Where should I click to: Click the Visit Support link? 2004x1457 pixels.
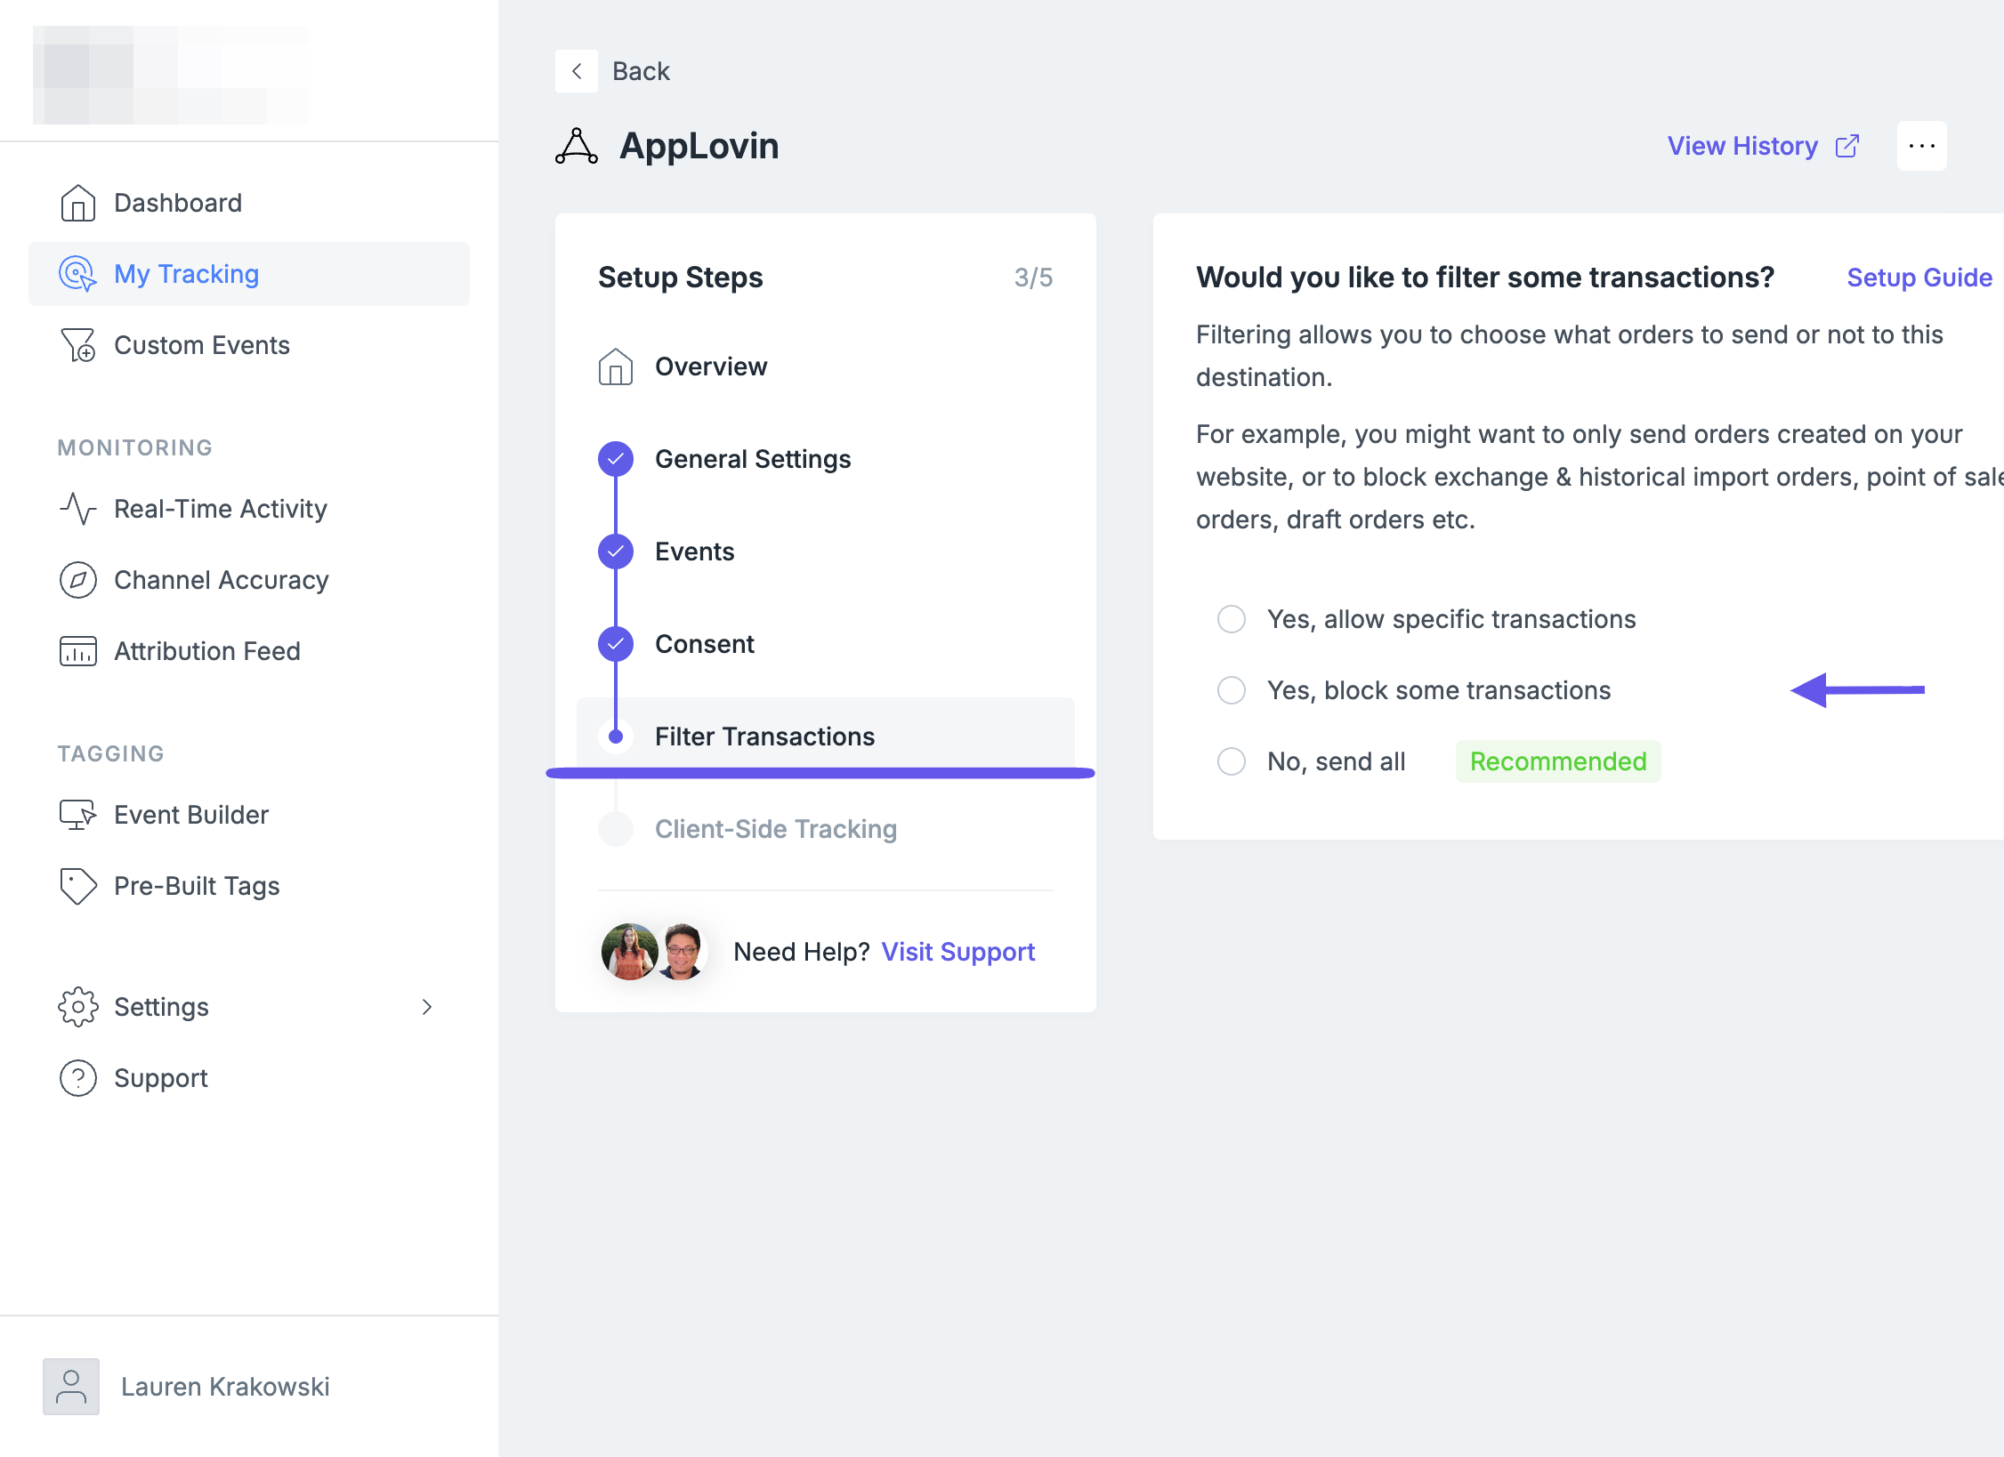pos(958,952)
